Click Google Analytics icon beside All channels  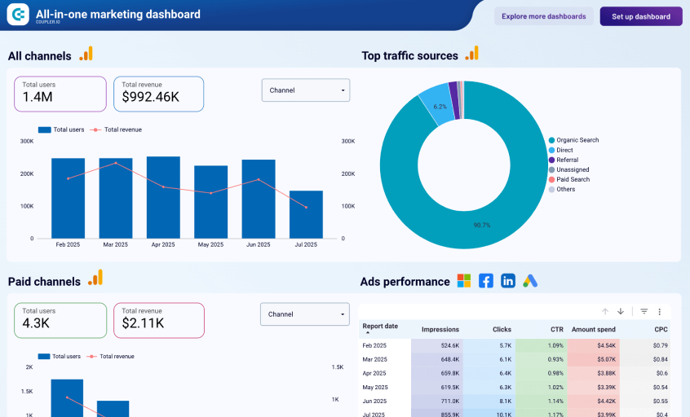point(86,55)
